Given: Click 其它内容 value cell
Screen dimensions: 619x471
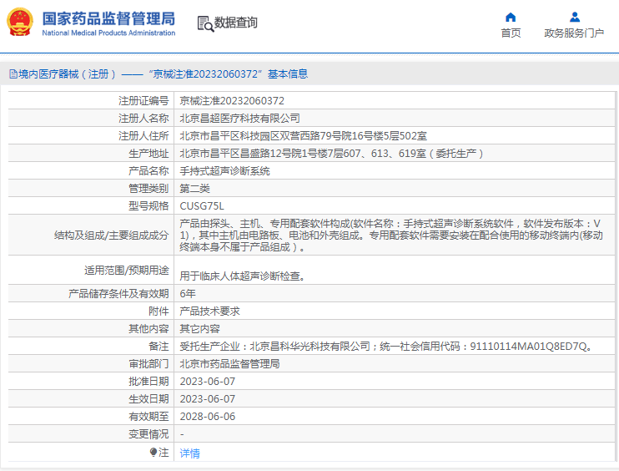Looking at the screenshot, I should pos(199,329).
